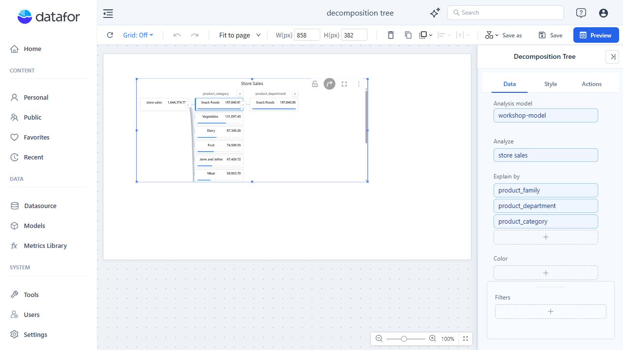Click the product_family field
The image size is (623, 350).
point(546,190)
